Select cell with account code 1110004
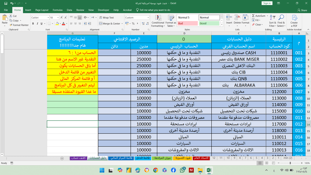Screen dimensions: 311x175 pyautogui.click(x=279, y=72)
